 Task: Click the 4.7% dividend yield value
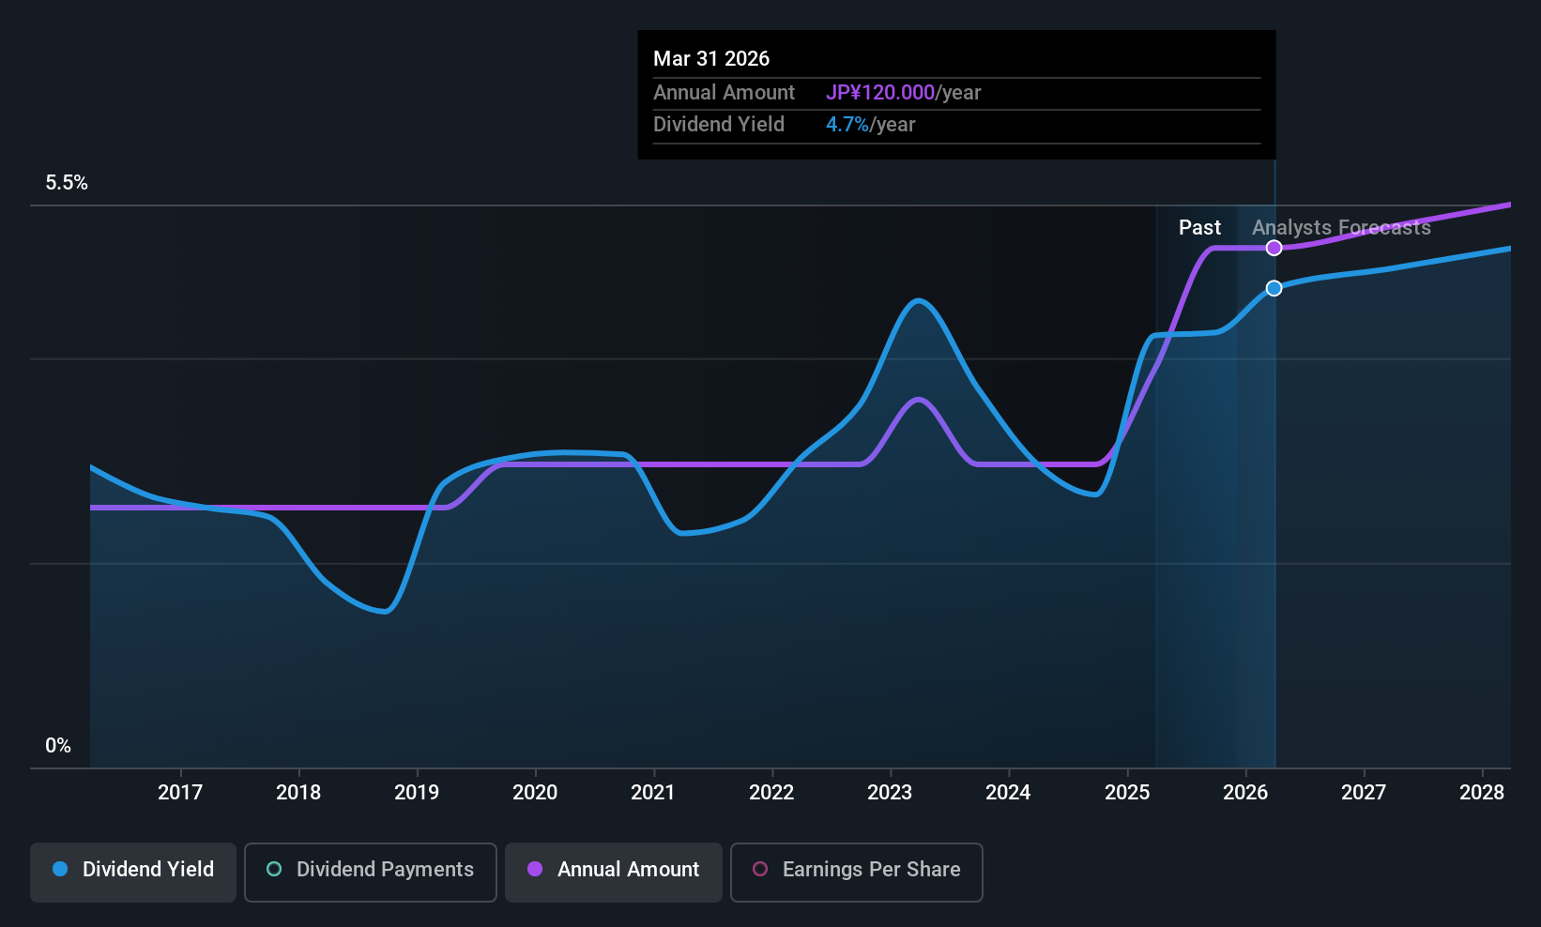[847, 125]
